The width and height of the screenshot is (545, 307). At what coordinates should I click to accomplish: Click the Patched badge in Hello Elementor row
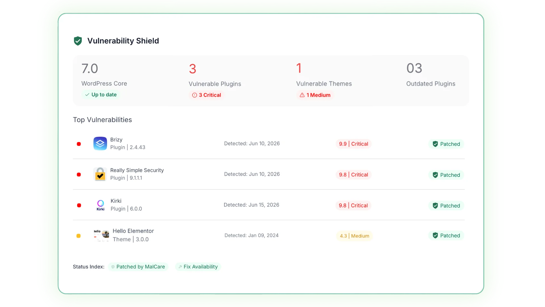[x=446, y=236]
